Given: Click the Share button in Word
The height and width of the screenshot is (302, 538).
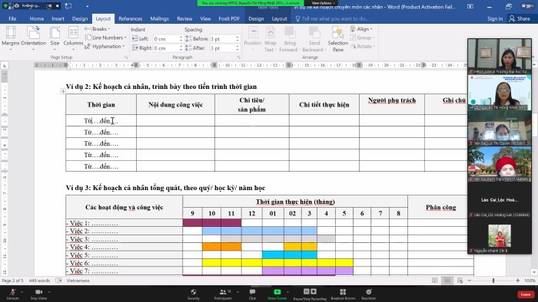Looking at the screenshot, I should pos(520,19).
